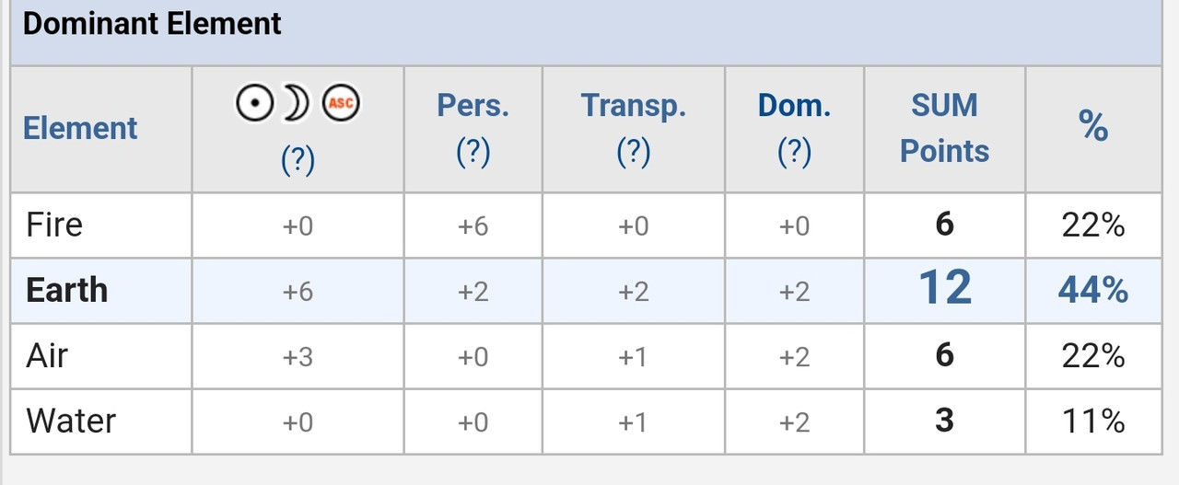Image resolution: width=1179 pixels, height=485 pixels.
Task: Click the Element column header
Action: [x=80, y=128]
